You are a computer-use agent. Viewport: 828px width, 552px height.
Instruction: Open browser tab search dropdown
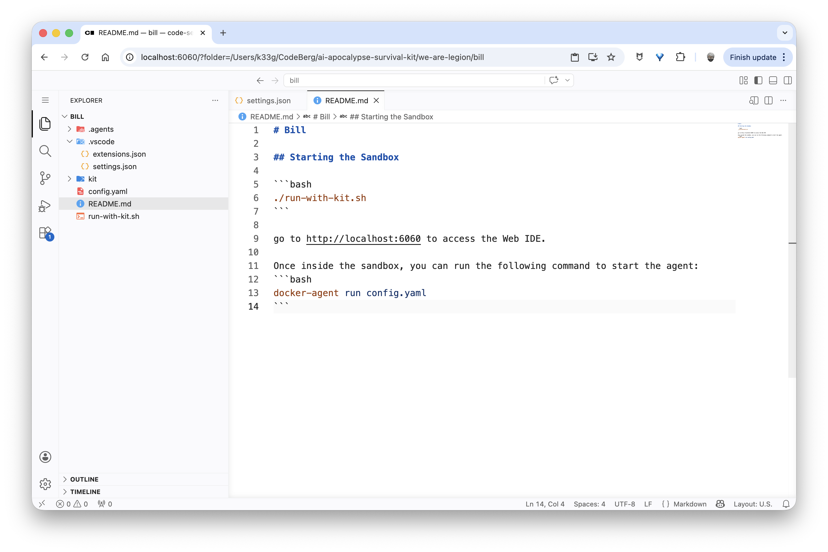point(785,33)
